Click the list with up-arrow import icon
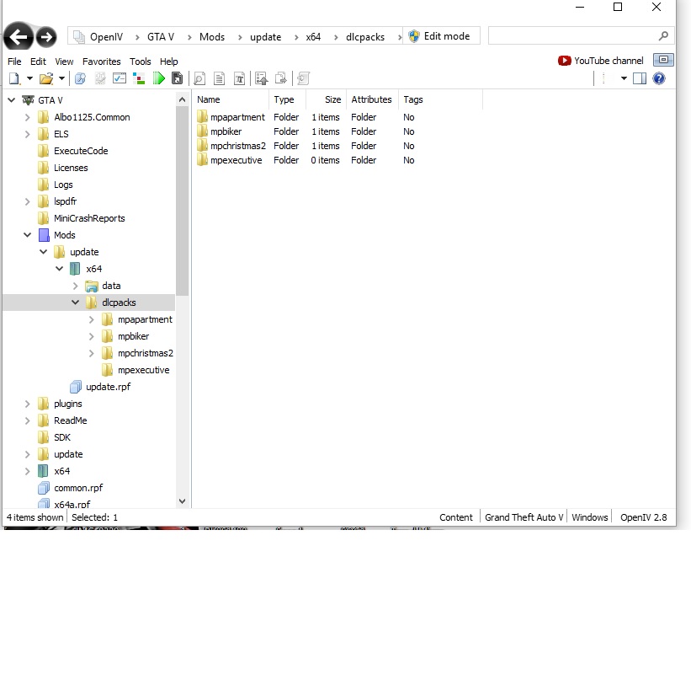 tap(262, 78)
